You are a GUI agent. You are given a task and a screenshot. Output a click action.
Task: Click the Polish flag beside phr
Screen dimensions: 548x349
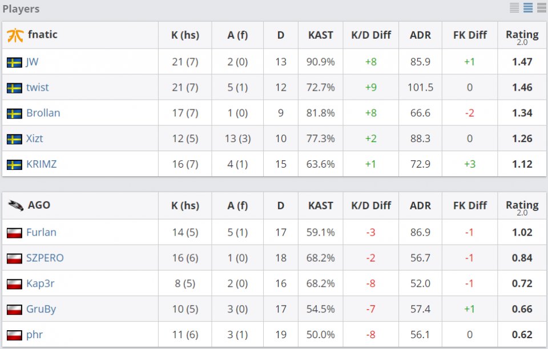point(15,334)
